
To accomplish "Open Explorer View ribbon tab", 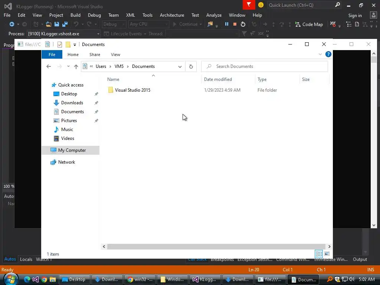I will [116, 55].
